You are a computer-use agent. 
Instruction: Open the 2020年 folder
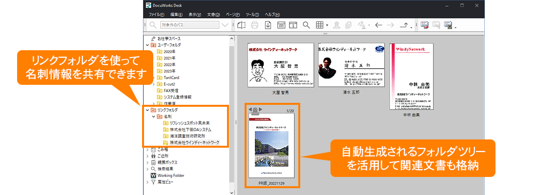[x=170, y=52]
